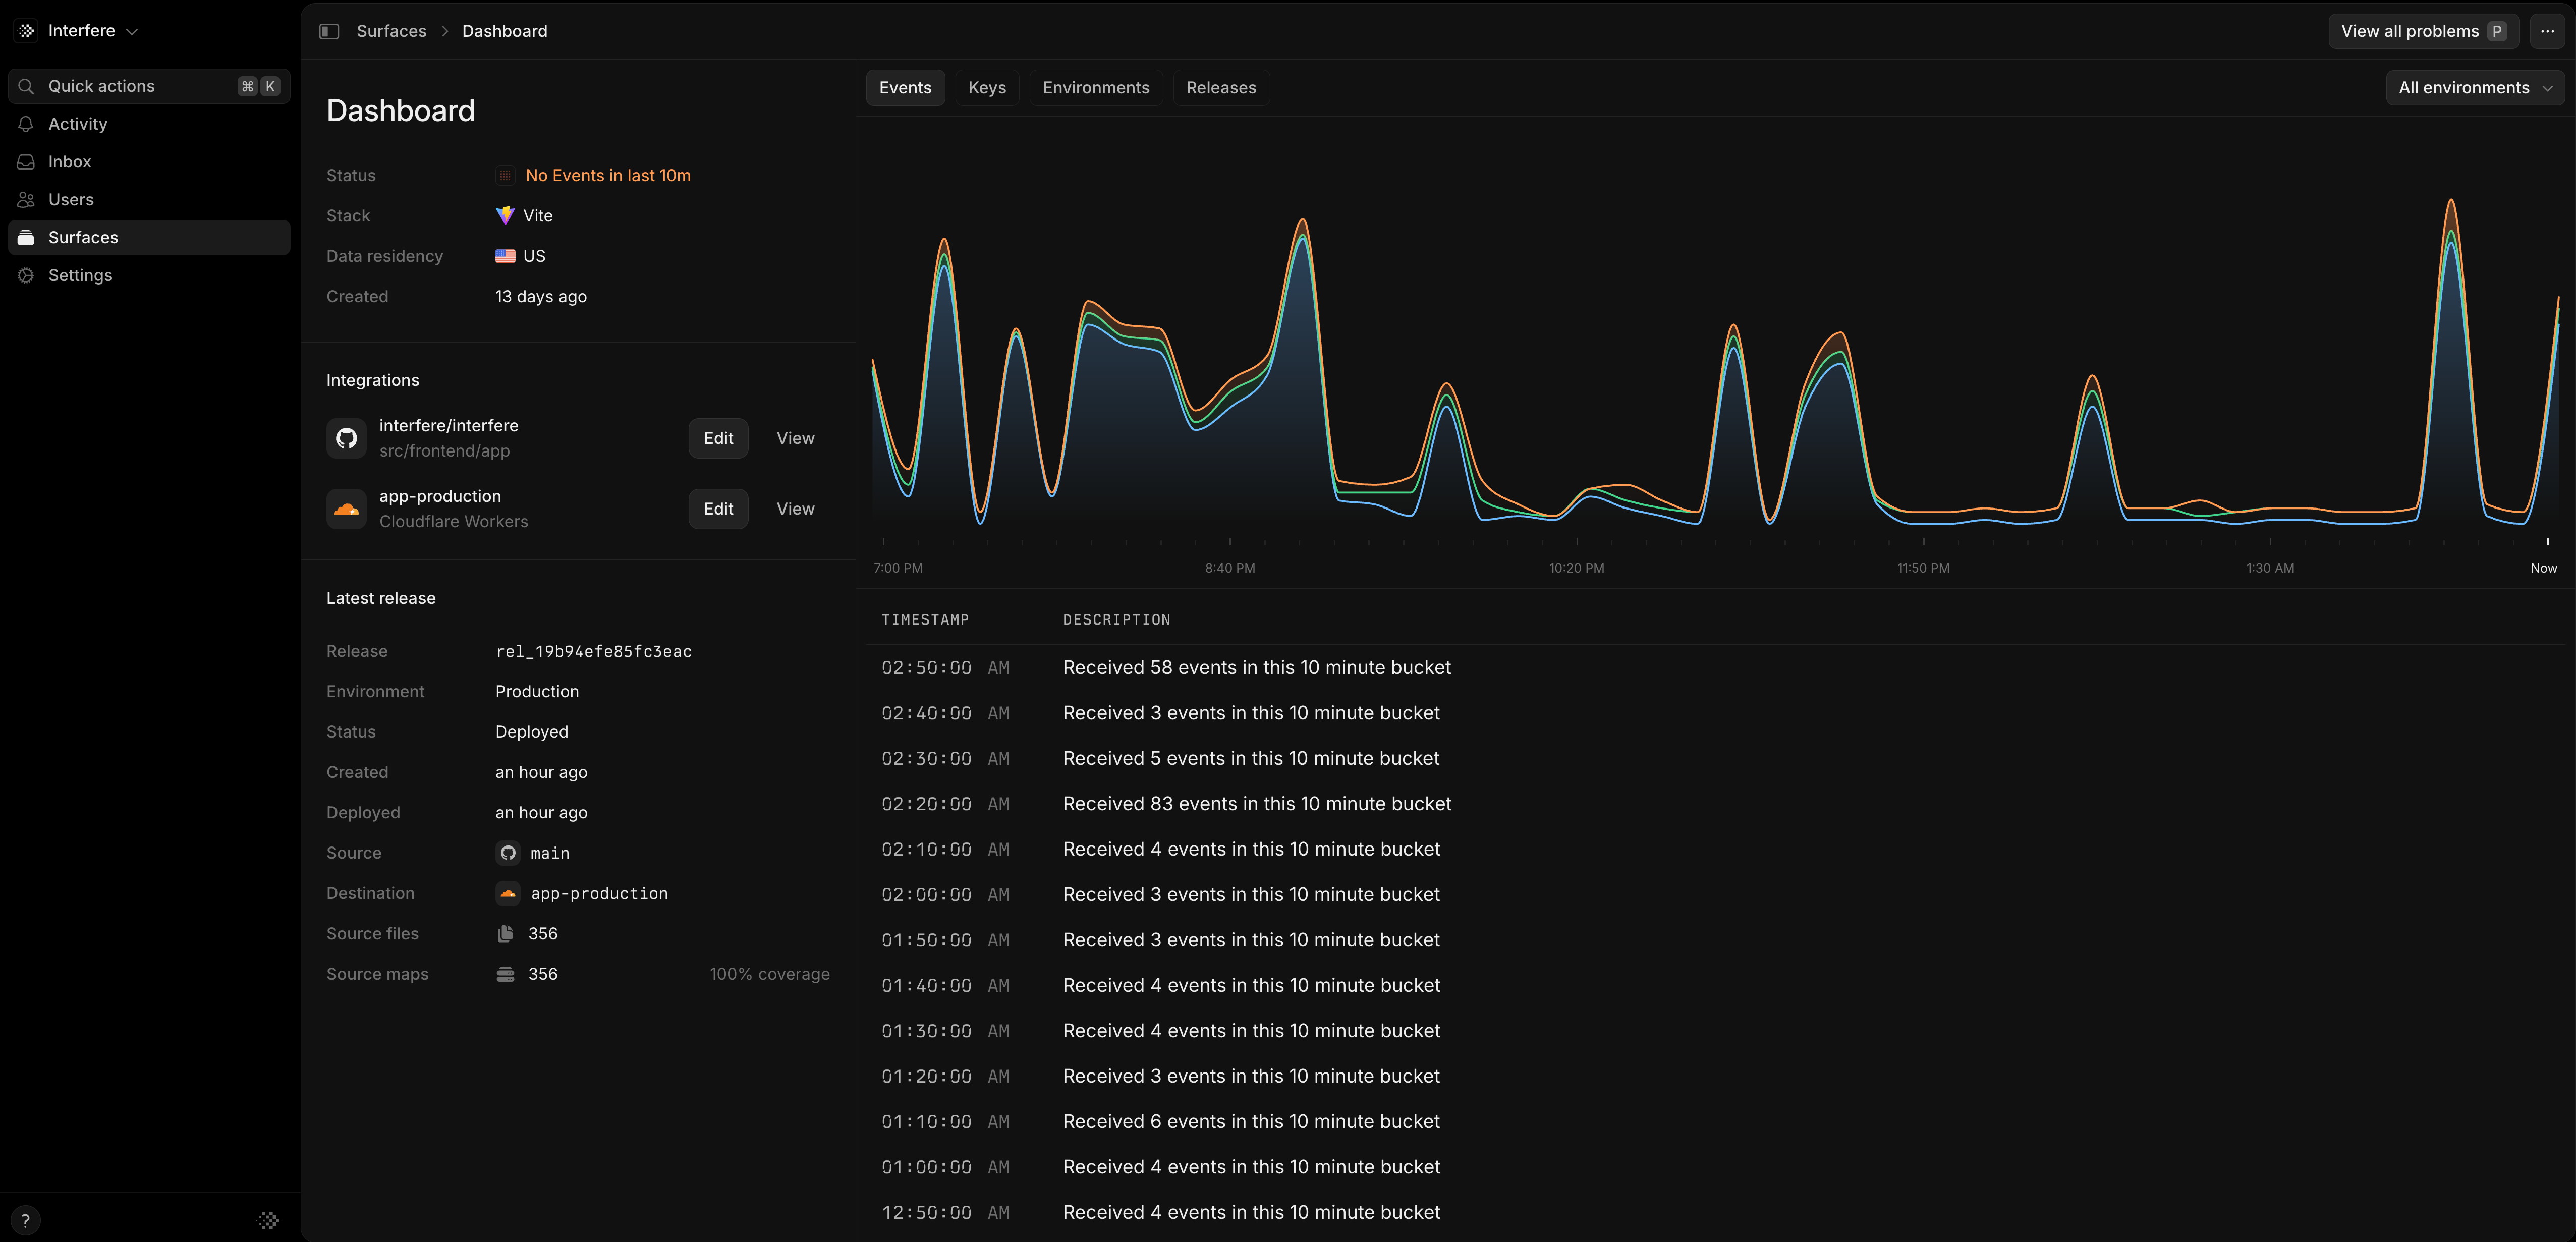Image resolution: width=2576 pixels, height=1242 pixels.
Task: Select the 02:20:00 AM 83 events row
Action: pos(1715,804)
